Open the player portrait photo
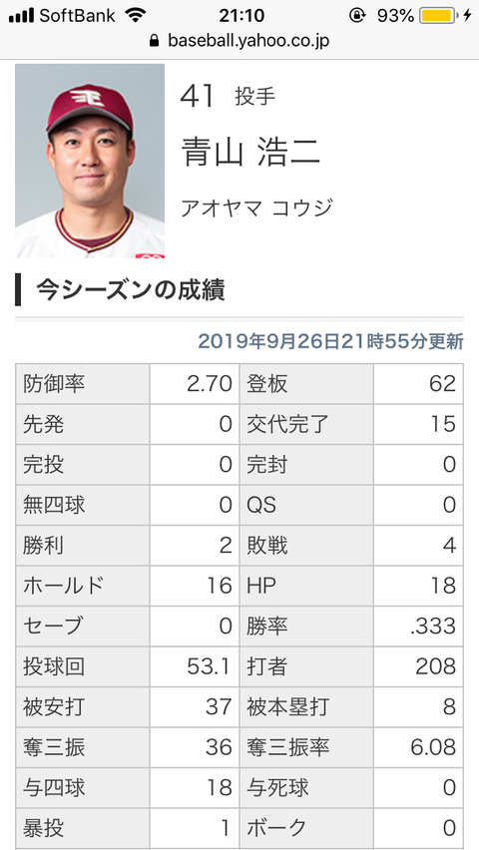The image size is (479, 850). [90, 161]
